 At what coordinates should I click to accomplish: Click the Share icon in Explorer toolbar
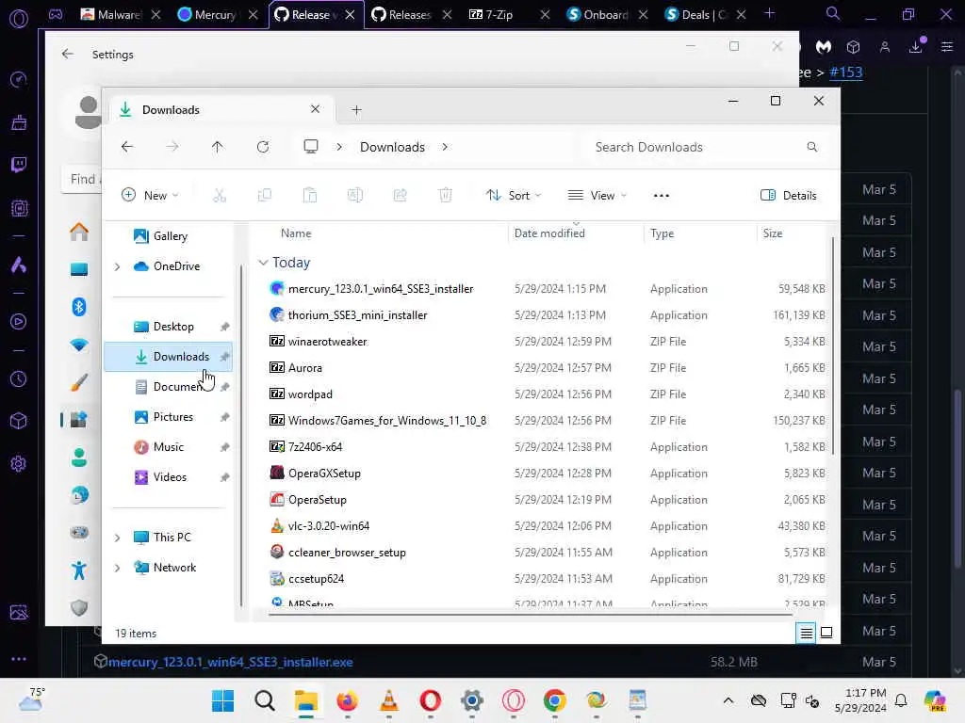click(400, 196)
